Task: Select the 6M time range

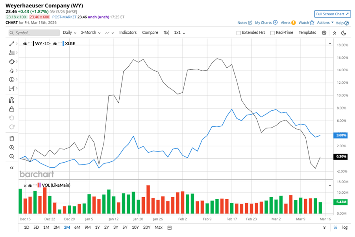Action: [77, 227]
